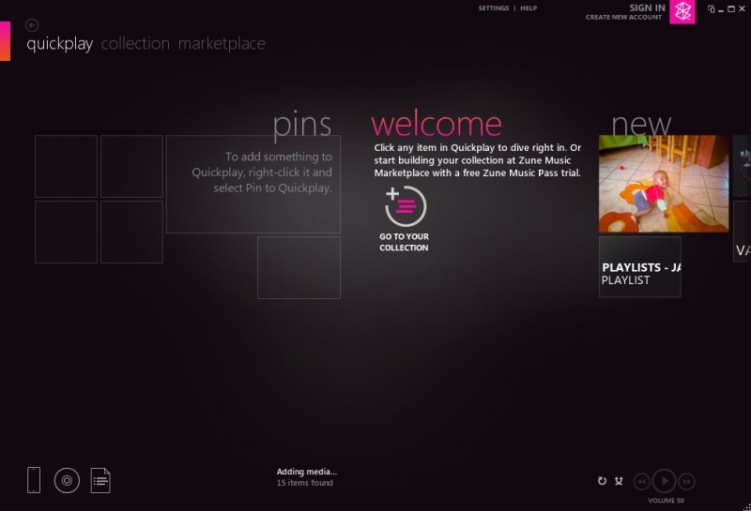Open the disc icon in bottom bar
This screenshot has height=511, width=751.
click(x=67, y=481)
